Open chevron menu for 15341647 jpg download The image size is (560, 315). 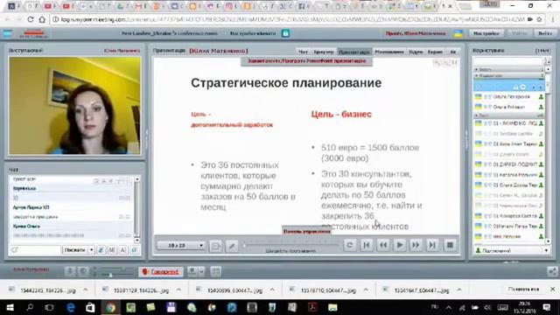point(459,290)
